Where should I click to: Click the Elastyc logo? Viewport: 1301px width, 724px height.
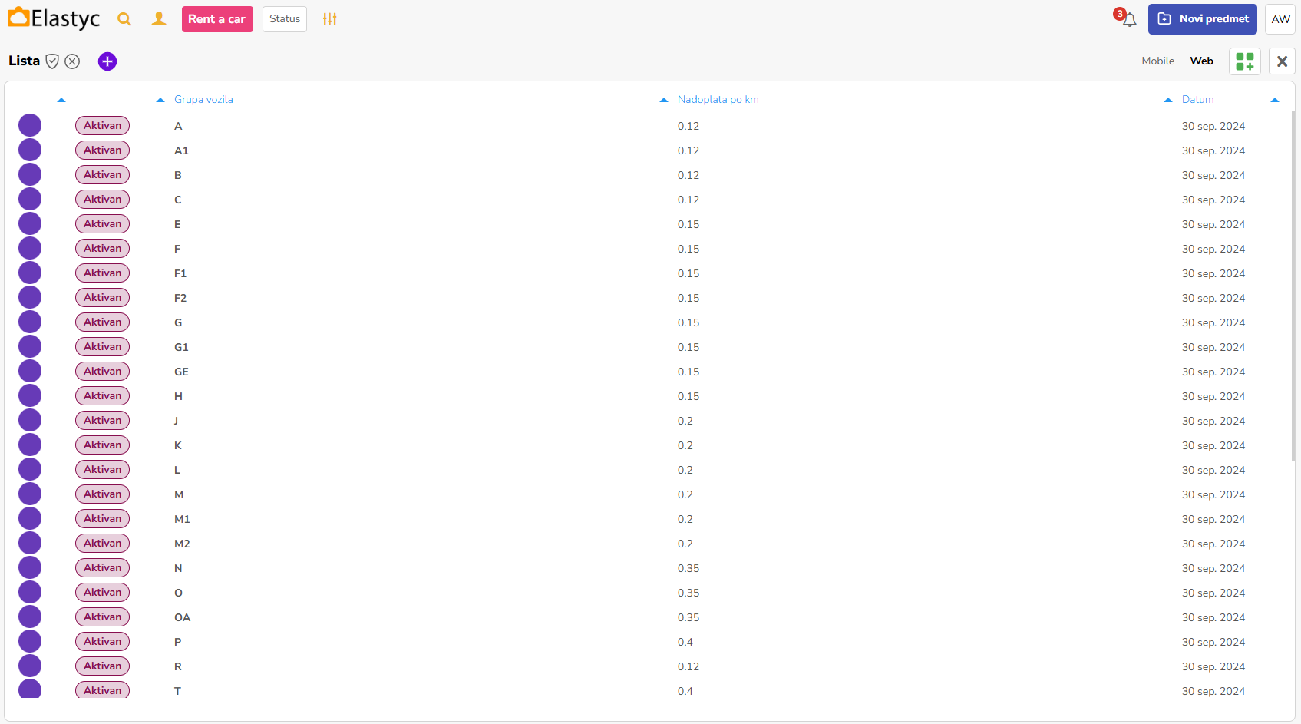pos(54,18)
